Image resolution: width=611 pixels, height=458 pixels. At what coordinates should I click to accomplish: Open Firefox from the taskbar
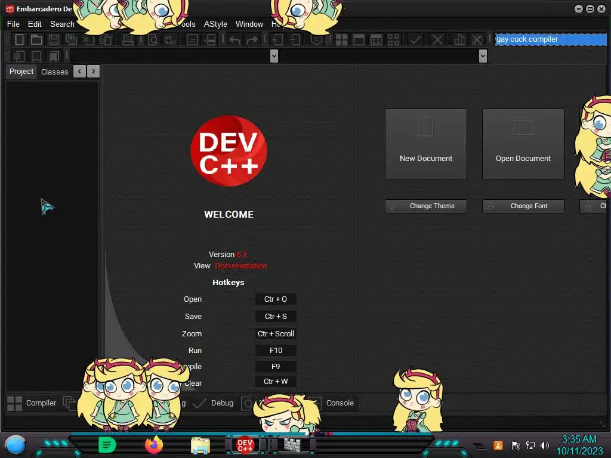coord(153,445)
